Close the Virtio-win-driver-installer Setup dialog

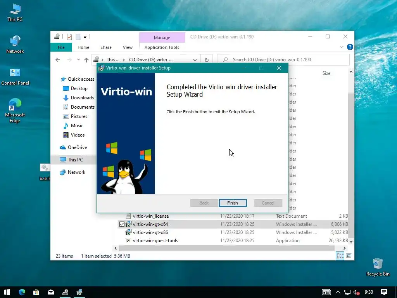click(x=279, y=68)
